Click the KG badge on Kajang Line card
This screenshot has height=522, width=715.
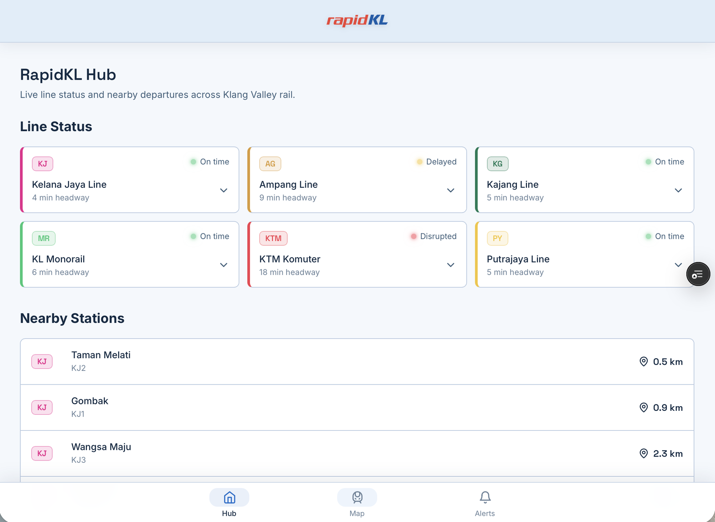click(x=498, y=164)
